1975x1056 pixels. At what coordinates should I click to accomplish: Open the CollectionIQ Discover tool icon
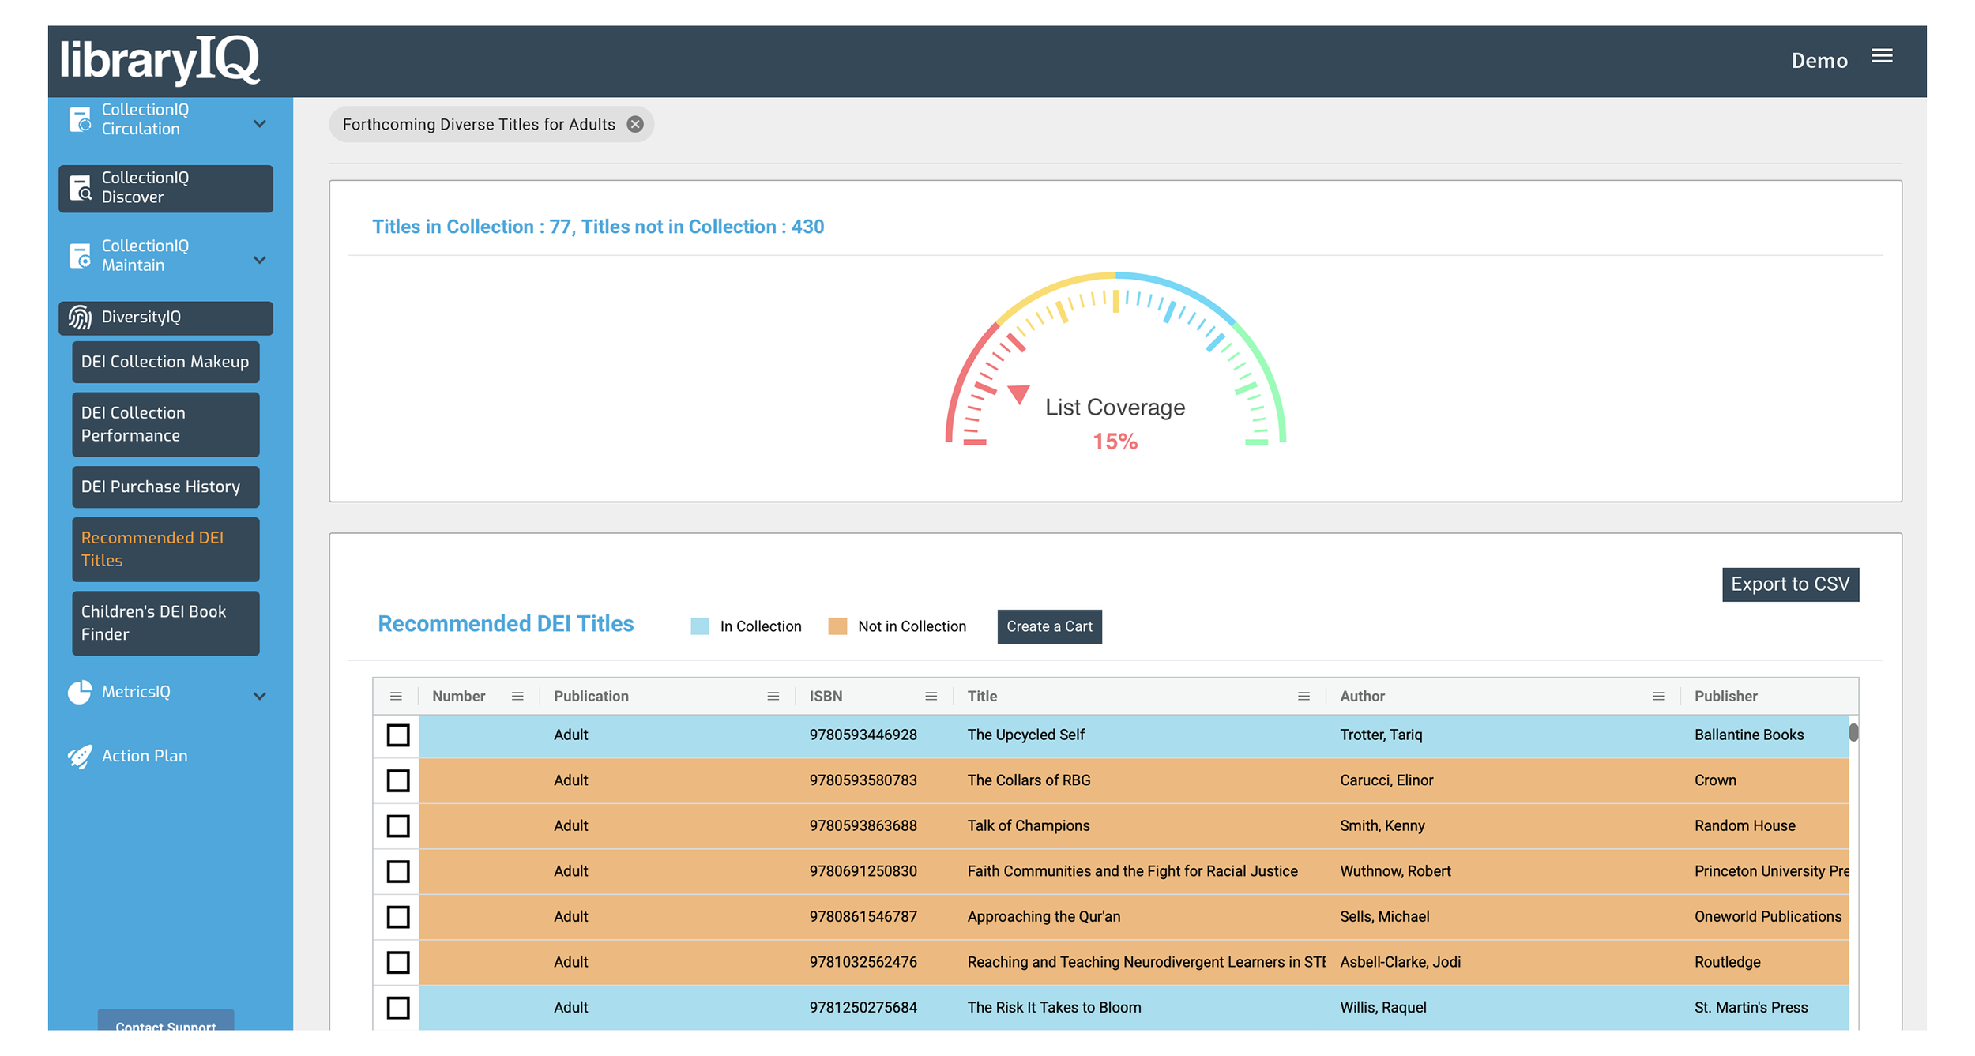[81, 188]
